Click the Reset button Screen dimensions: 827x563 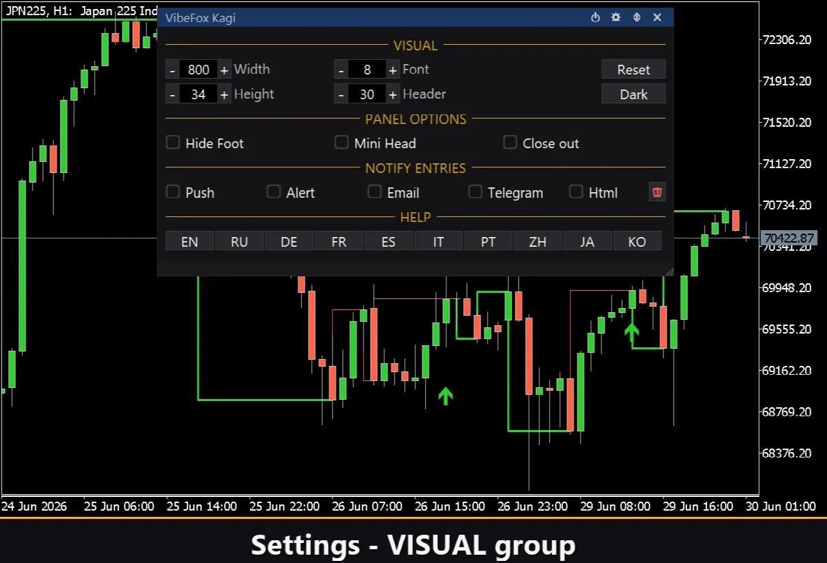633,70
